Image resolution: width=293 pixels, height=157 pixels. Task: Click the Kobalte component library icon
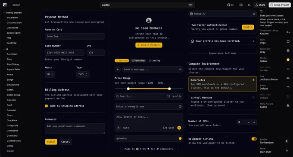click(x=288, y=32)
